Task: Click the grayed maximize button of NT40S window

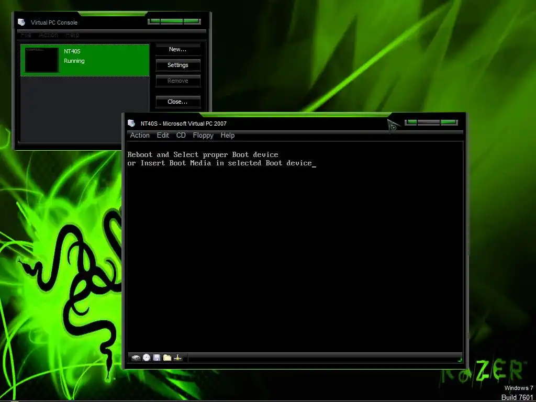Action: 428,122
